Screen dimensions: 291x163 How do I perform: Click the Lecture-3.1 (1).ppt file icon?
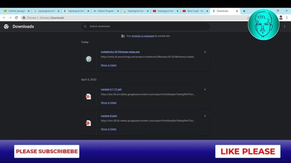pyautogui.click(x=88, y=96)
